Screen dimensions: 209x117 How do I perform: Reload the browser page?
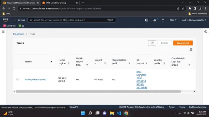14,8
